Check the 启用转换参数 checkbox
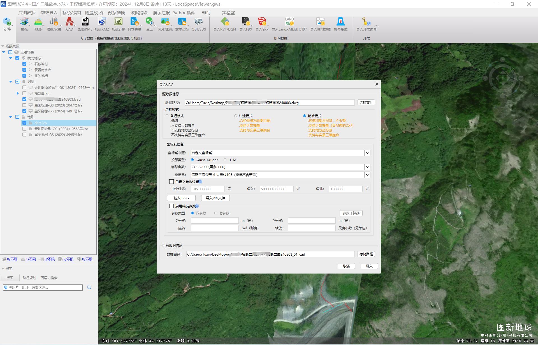 click(171, 206)
